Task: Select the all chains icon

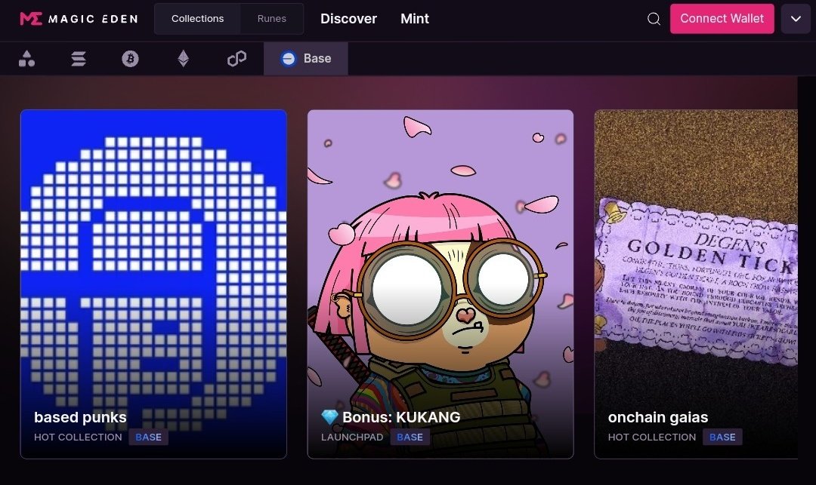Action: coord(26,59)
